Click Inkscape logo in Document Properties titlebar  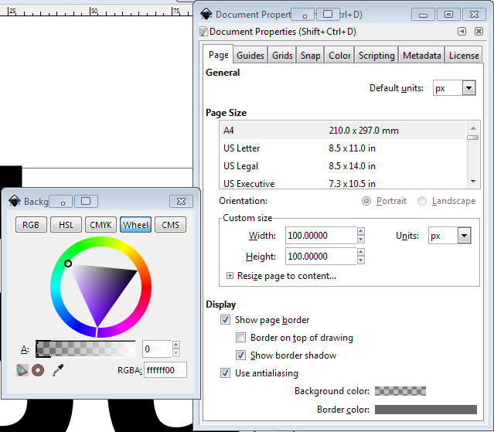(x=206, y=14)
